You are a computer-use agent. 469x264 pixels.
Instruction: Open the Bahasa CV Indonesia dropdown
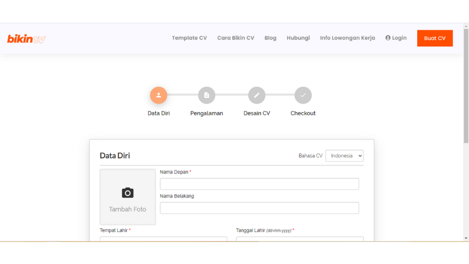[x=344, y=156]
